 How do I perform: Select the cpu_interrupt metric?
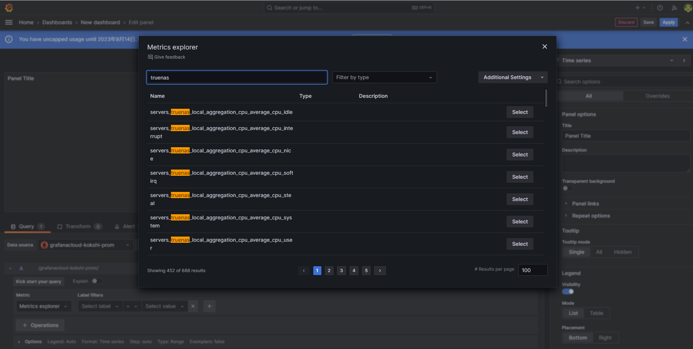(520, 132)
